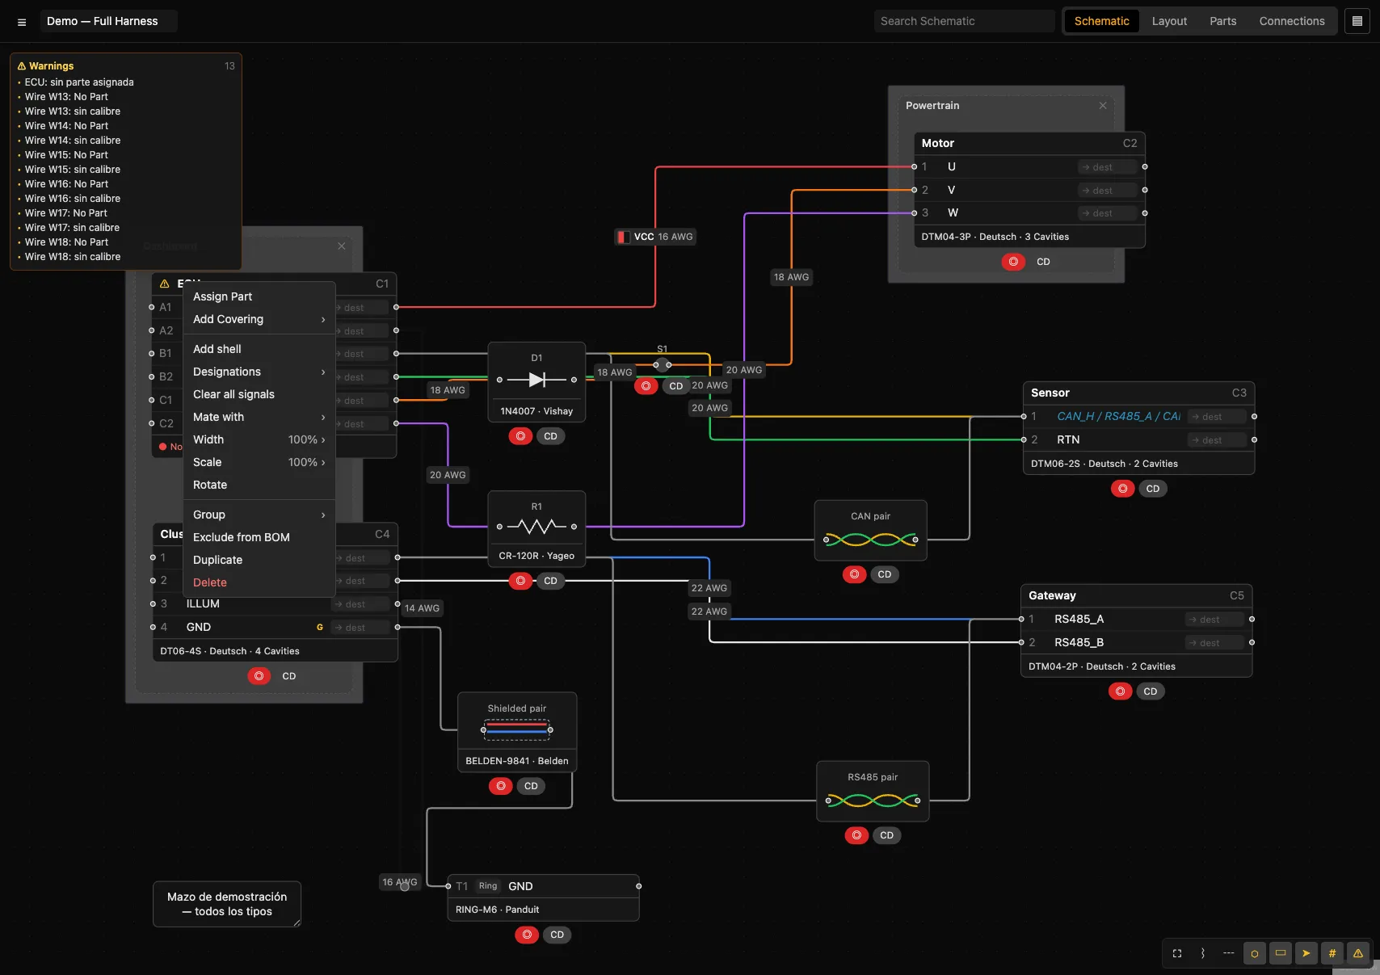The height and width of the screenshot is (975, 1380).
Task: Switch to the Parts tab
Action: coord(1222,21)
